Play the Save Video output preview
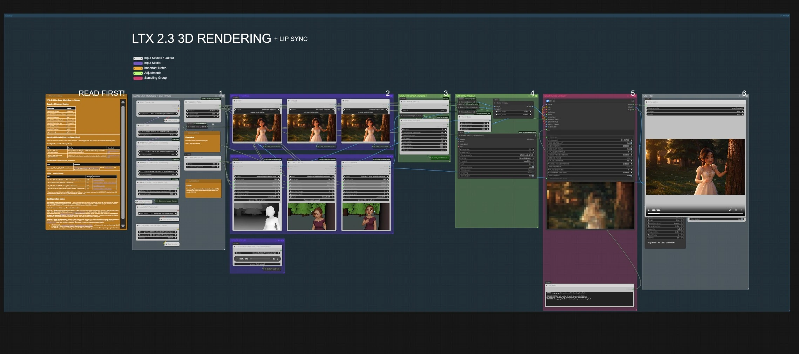Viewport: 799px width, 354px height. pyautogui.click(x=649, y=210)
